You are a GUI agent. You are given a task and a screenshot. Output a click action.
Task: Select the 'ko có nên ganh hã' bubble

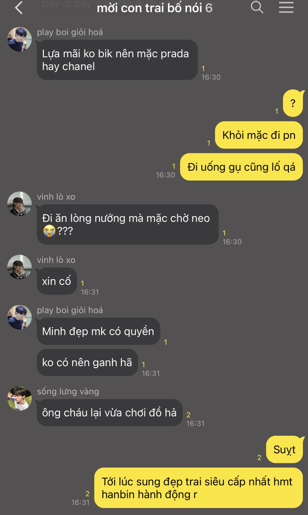pyautogui.click(x=87, y=362)
